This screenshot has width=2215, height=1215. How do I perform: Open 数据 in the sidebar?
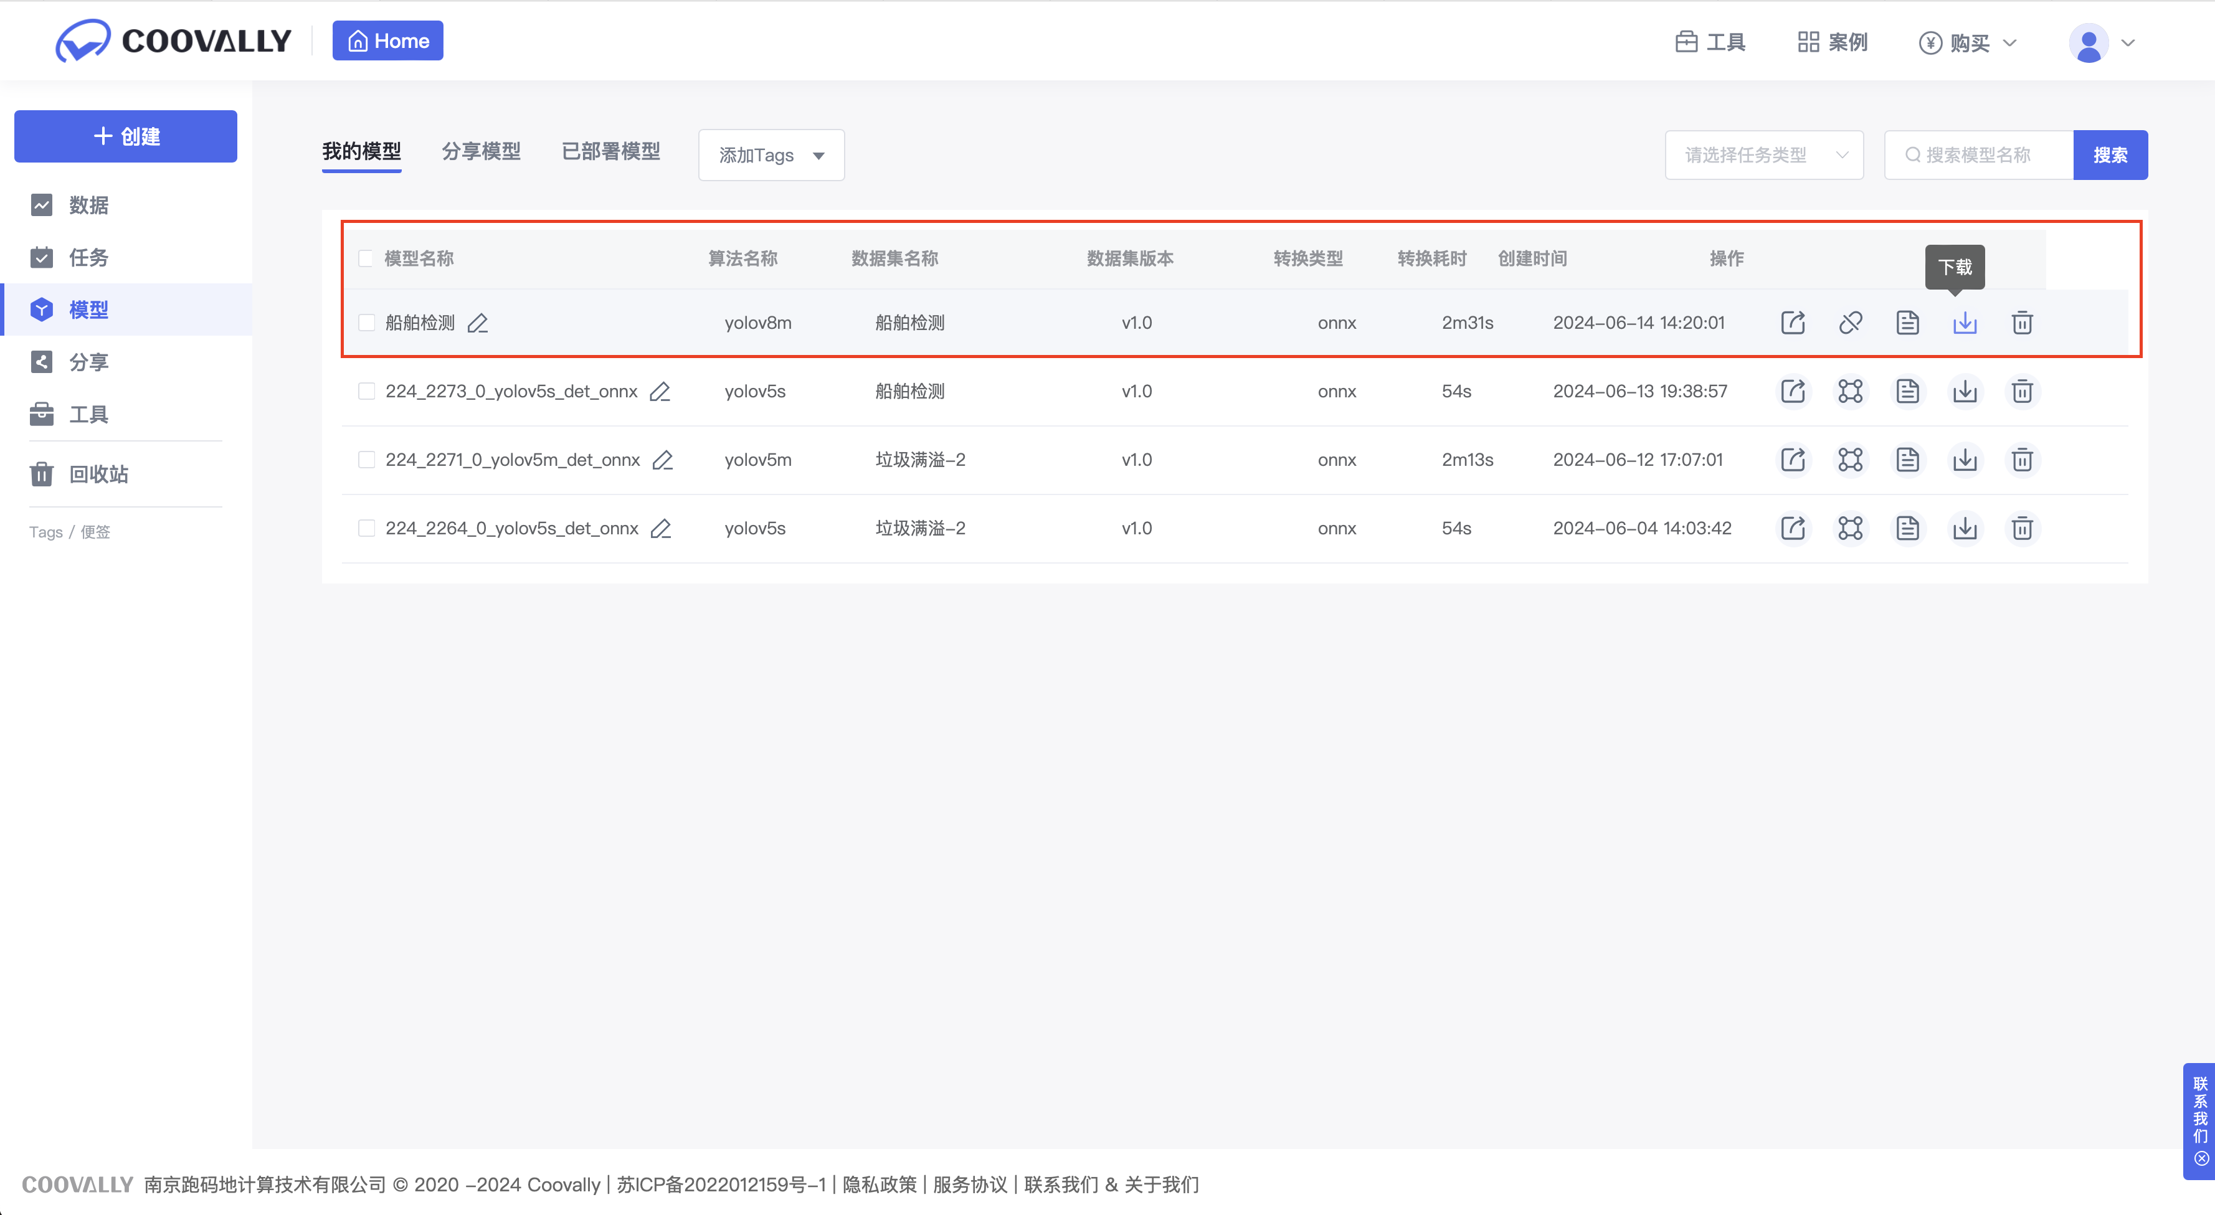click(126, 205)
